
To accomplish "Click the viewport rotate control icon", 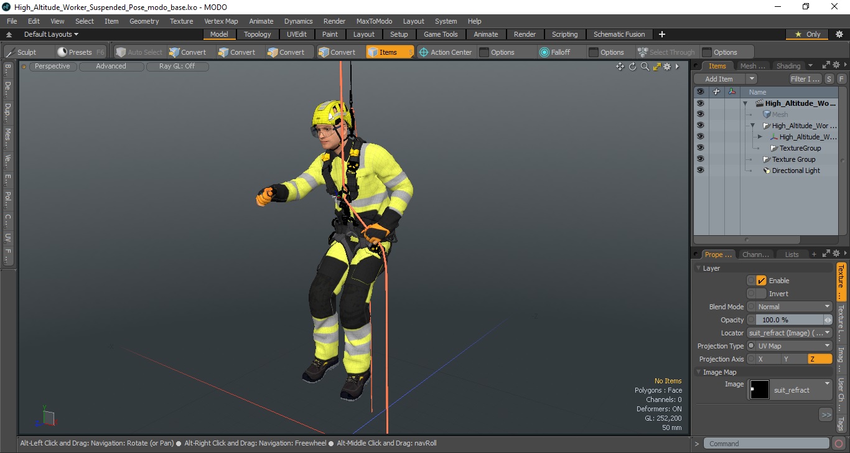I will coord(633,67).
